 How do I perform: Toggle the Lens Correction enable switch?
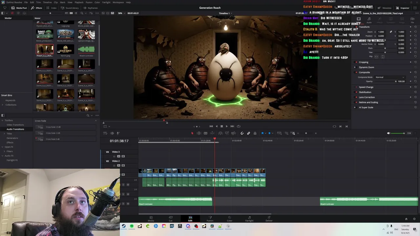(x=356, y=97)
